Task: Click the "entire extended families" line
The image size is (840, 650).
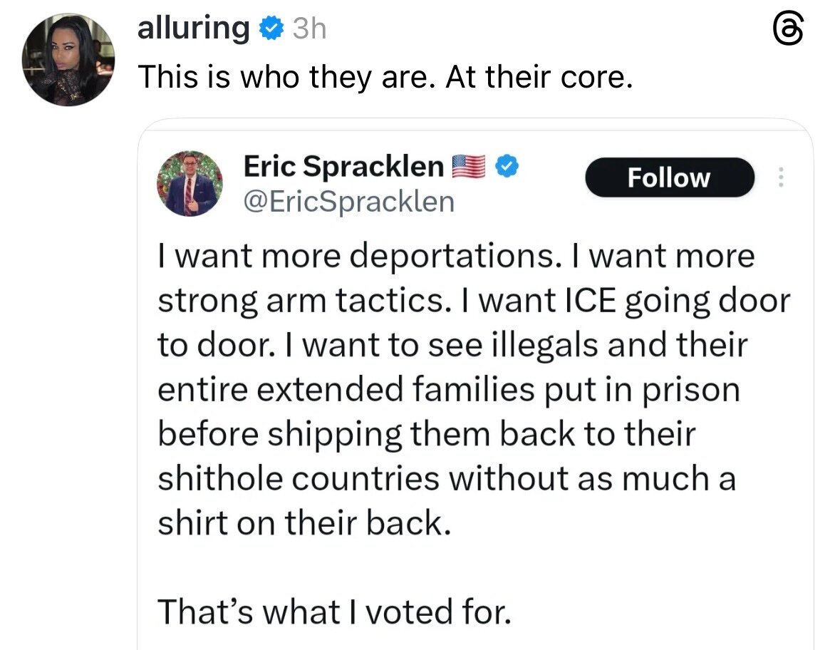Action: tap(448, 390)
